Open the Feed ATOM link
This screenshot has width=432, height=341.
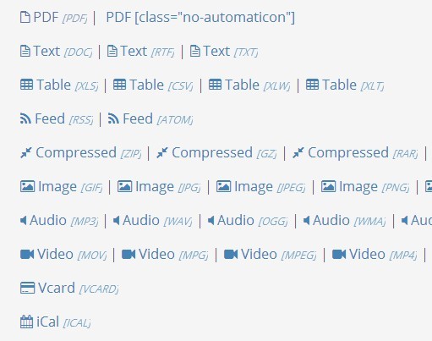(150, 118)
